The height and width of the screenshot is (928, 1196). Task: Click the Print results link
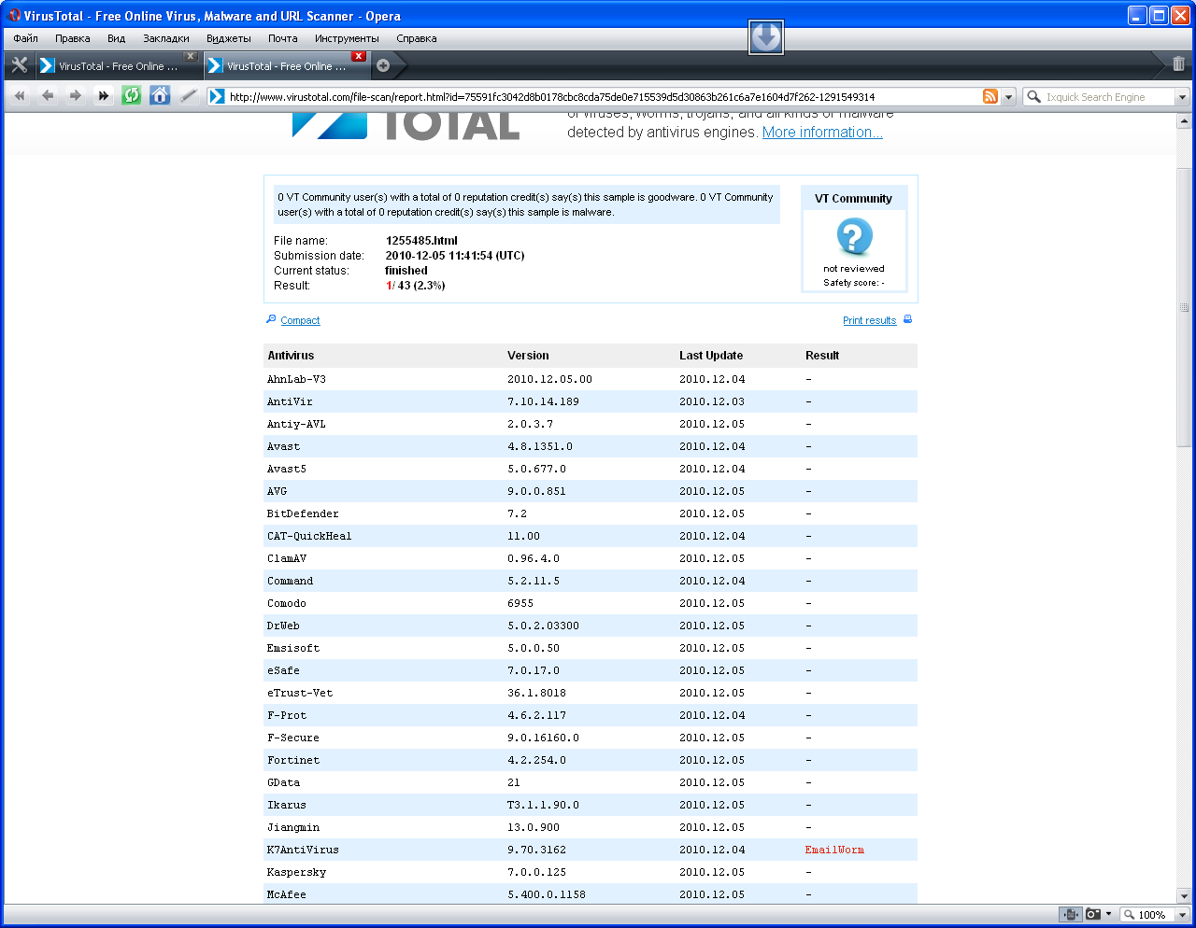[x=869, y=320]
